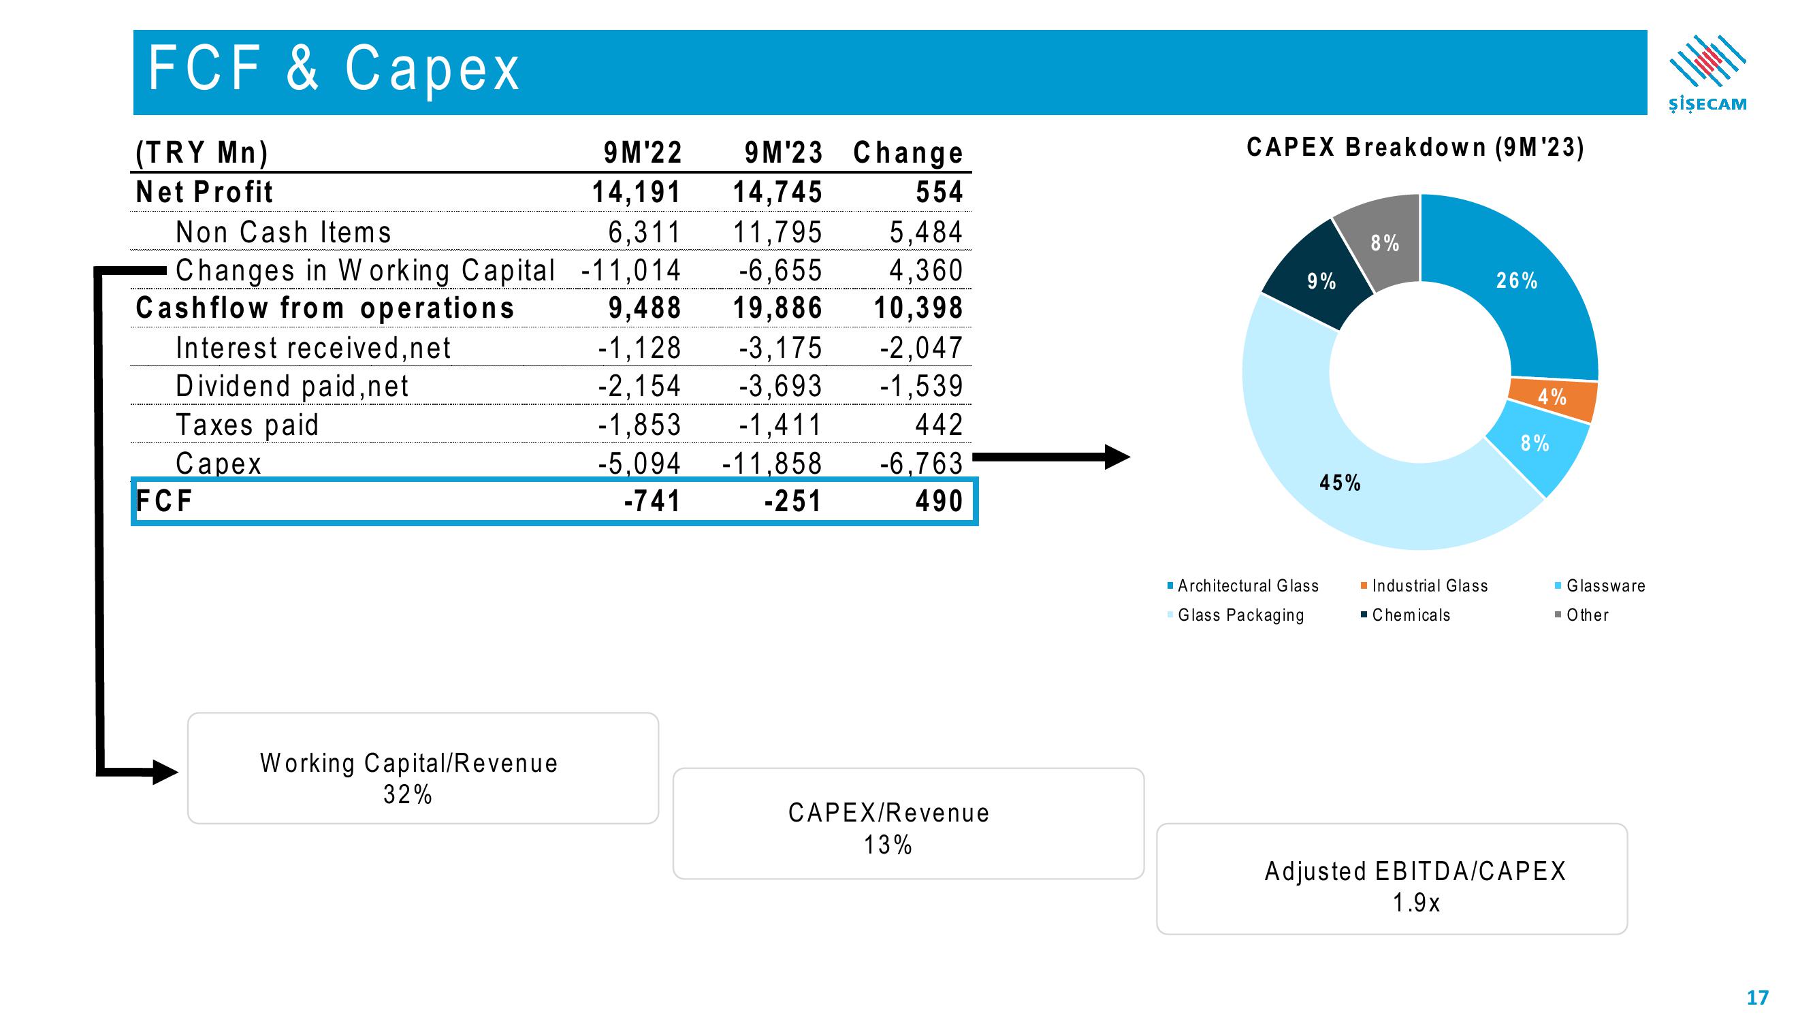Image resolution: width=1815 pixels, height=1021 pixels.
Task: Click FCF value -251
Action: coord(793,501)
